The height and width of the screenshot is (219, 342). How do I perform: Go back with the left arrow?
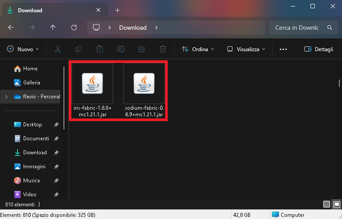click(x=11, y=28)
